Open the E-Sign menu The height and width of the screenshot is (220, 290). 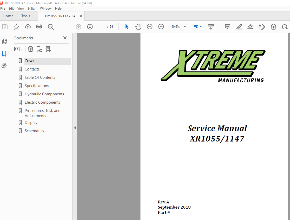32,8
